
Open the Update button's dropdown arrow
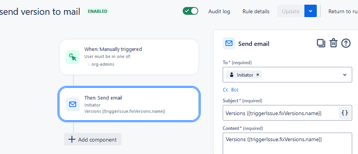pyautogui.click(x=311, y=11)
